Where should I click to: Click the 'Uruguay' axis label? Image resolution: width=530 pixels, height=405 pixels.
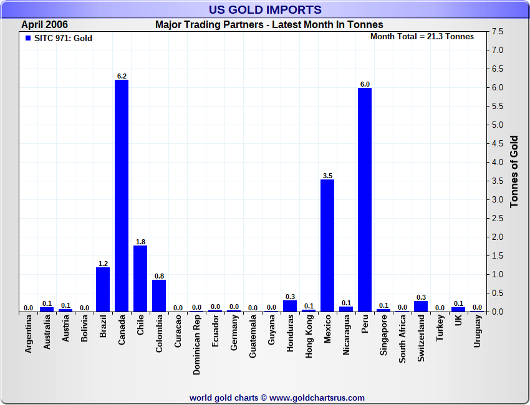point(477,331)
